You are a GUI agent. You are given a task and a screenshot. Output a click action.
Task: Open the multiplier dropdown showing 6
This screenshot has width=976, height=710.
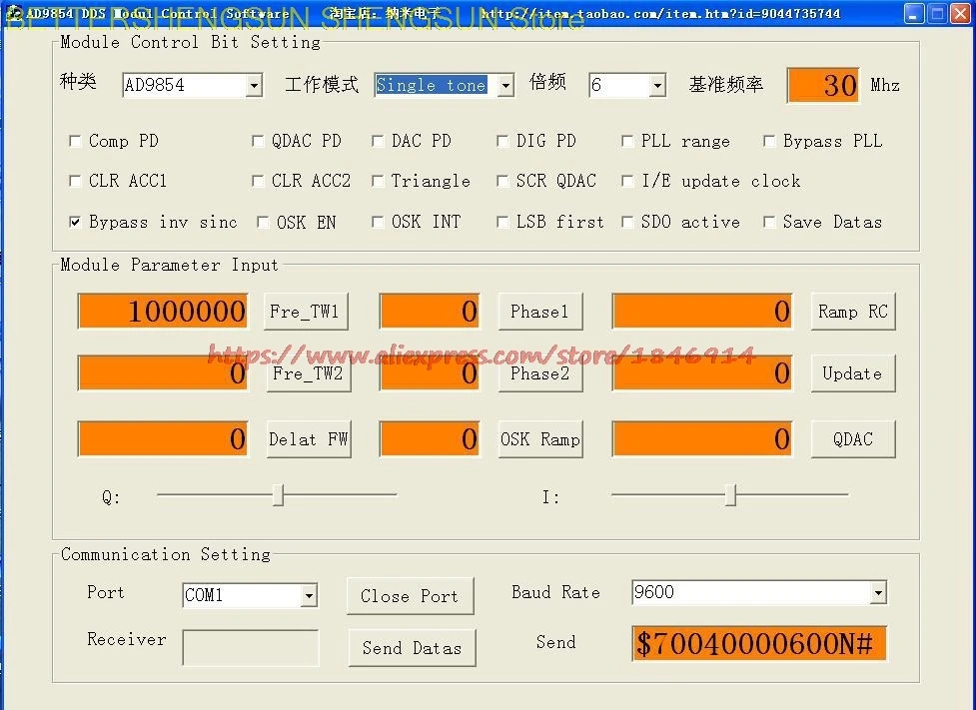657,85
